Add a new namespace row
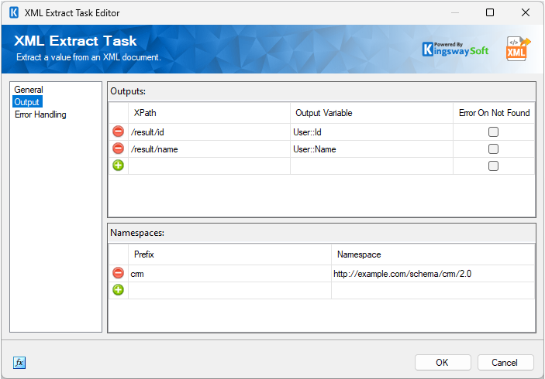 click(x=118, y=290)
